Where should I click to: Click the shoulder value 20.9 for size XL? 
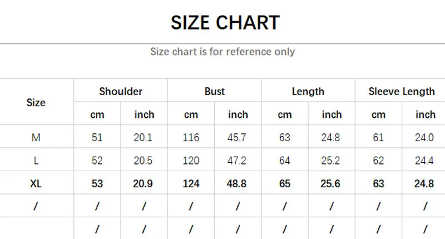coord(144,183)
